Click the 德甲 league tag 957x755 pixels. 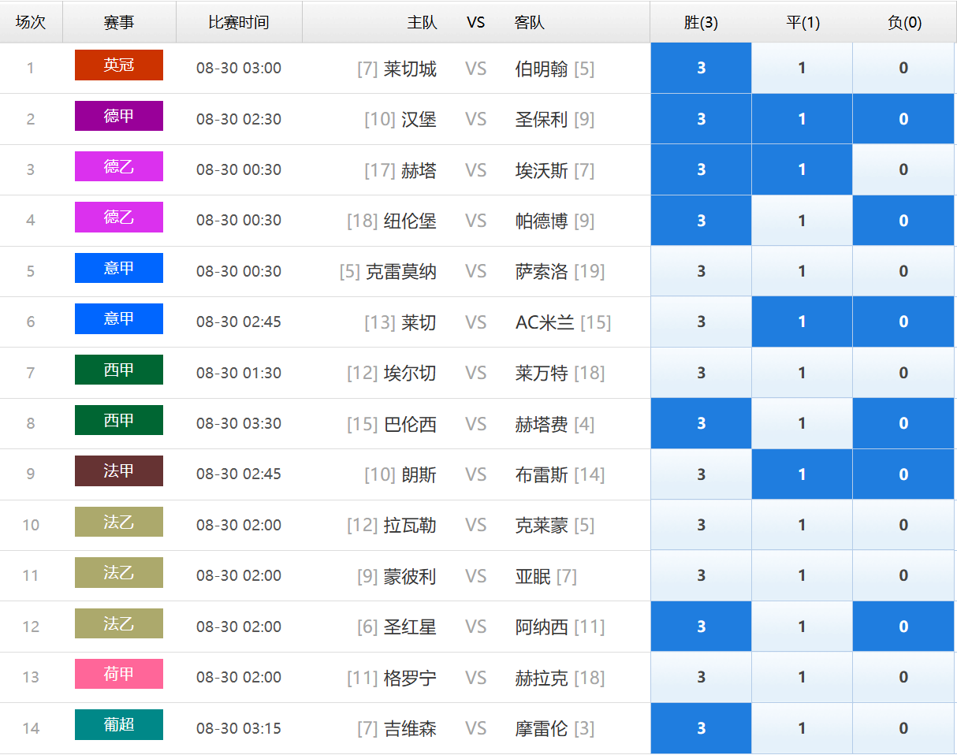pyautogui.click(x=119, y=116)
